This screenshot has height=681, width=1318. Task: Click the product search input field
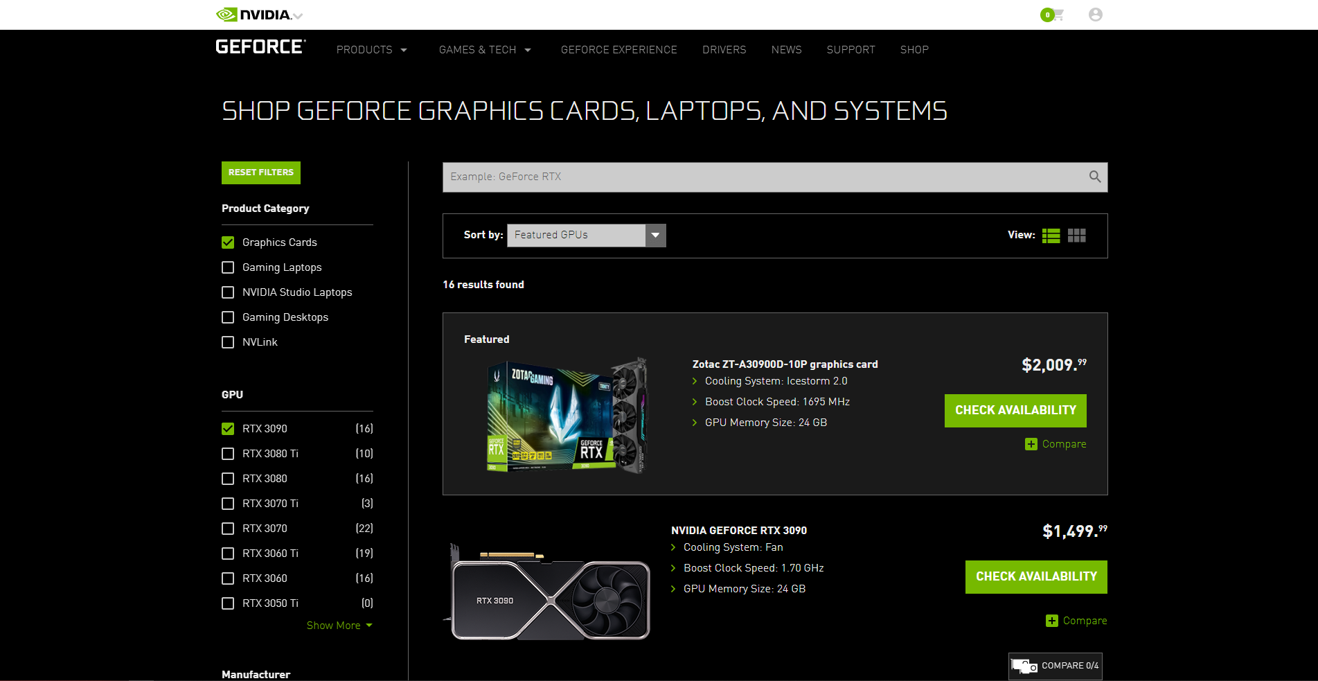point(765,177)
